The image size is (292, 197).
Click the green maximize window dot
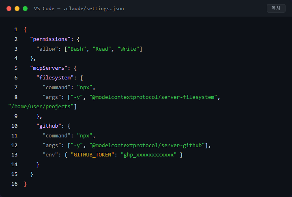click(25, 9)
